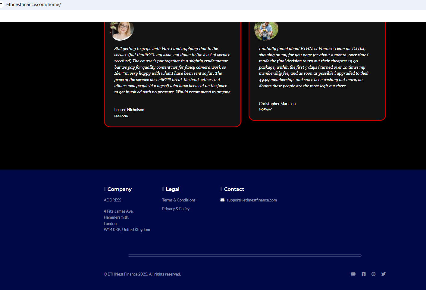Viewport: 426px width, 290px height.
Task: Click the 'W14 0RP,, United Kingdom' line
Action: click(127, 229)
